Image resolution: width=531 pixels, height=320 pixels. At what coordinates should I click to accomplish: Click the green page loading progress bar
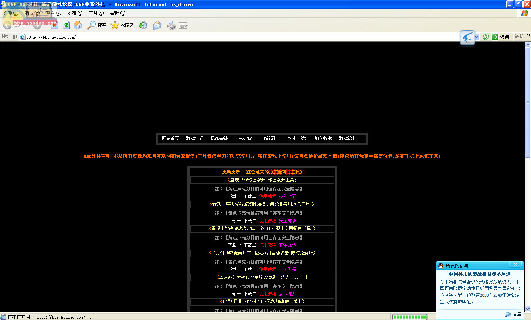[x=409, y=317]
